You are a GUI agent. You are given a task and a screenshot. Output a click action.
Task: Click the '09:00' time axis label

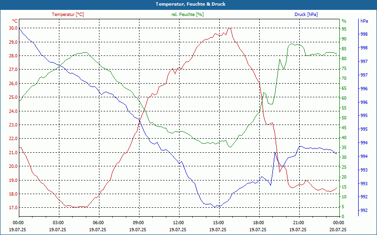pyautogui.click(x=139, y=222)
